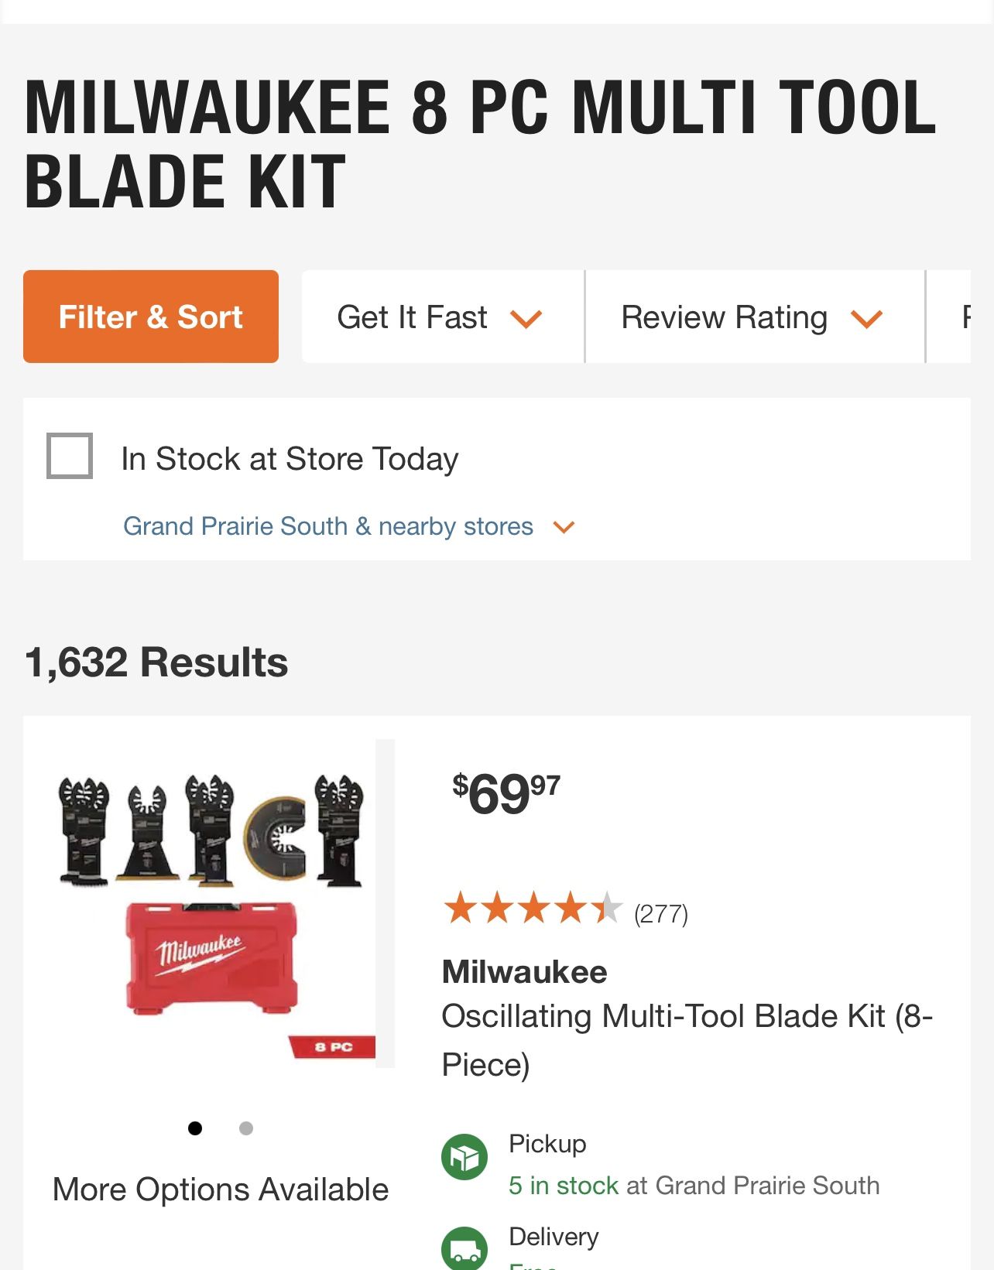The height and width of the screenshot is (1270, 994).
Task: Click the $69.97 product price
Action: (x=506, y=794)
